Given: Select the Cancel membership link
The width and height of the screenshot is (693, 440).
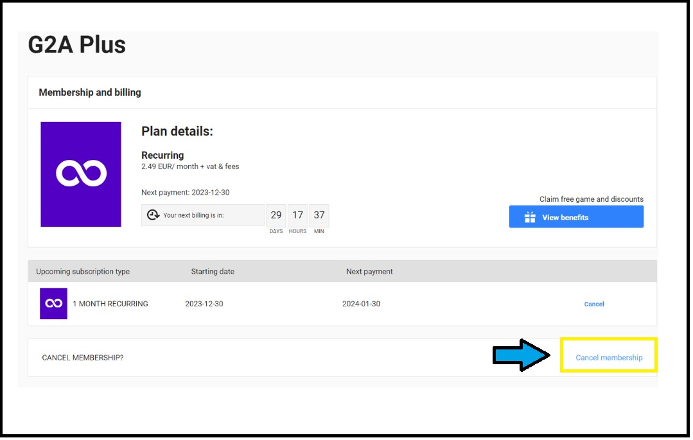Looking at the screenshot, I should click(x=609, y=358).
